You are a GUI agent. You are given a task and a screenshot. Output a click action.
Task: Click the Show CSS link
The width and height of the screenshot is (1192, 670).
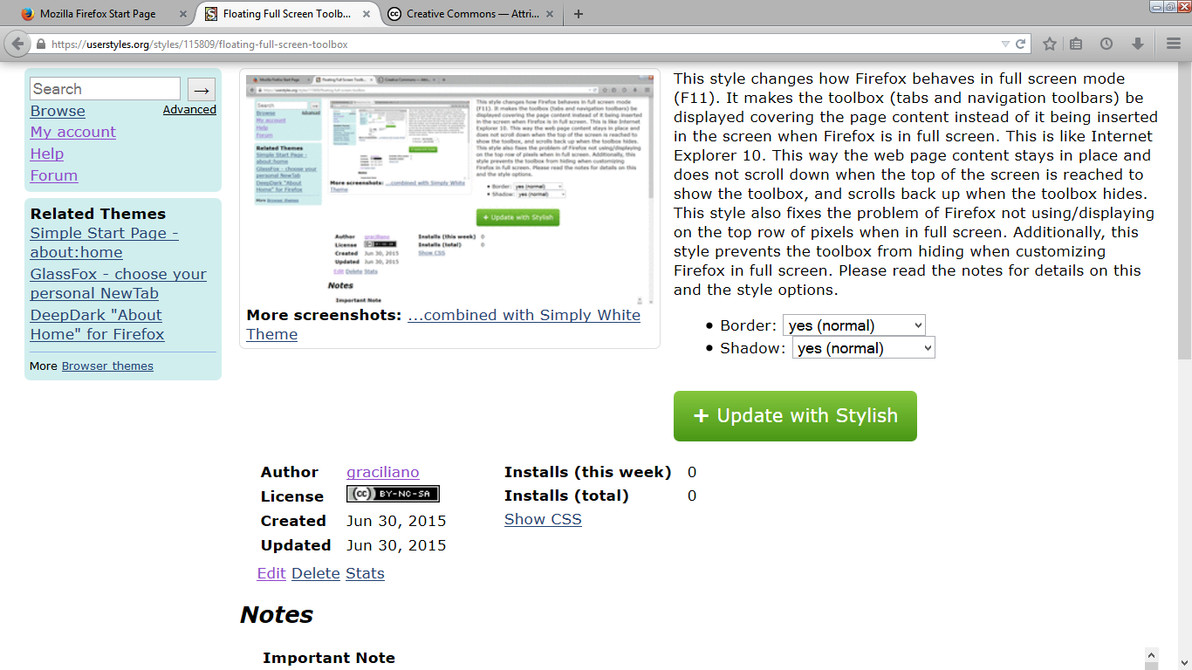pos(543,519)
